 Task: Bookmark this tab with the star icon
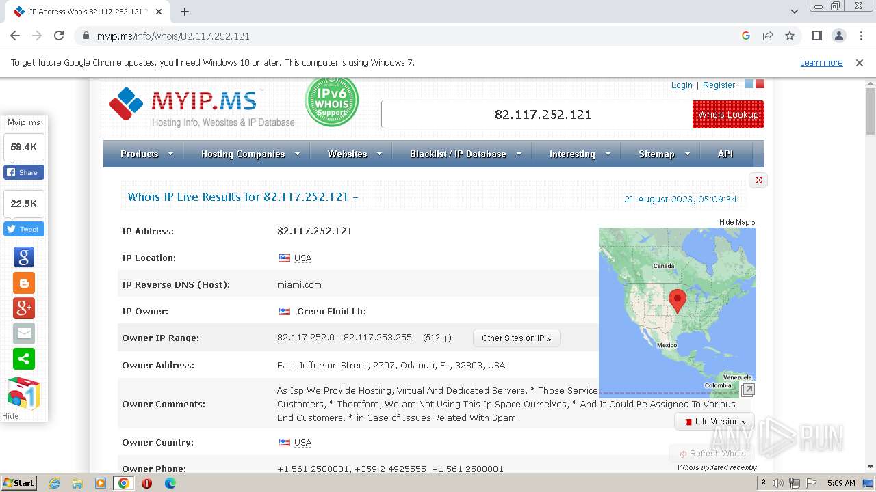click(x=790, y=36)
